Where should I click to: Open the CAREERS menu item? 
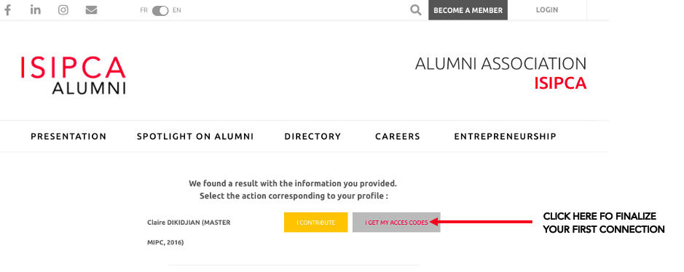pos(398,137)
